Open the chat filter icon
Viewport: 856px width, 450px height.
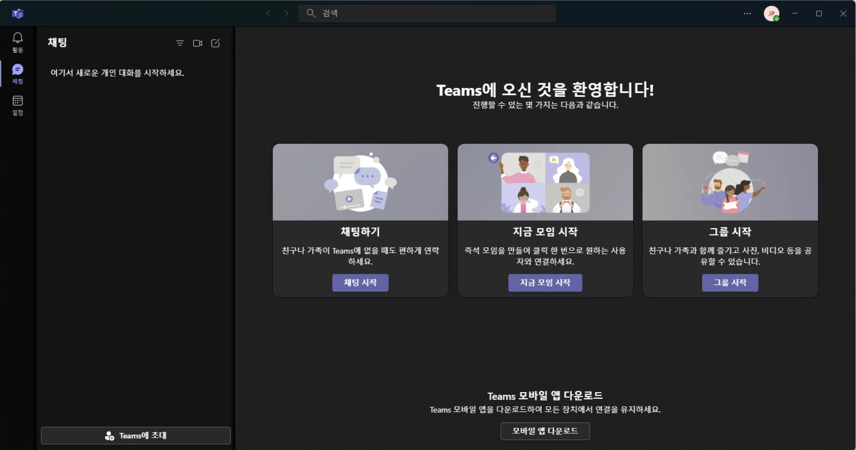[180, 43]
